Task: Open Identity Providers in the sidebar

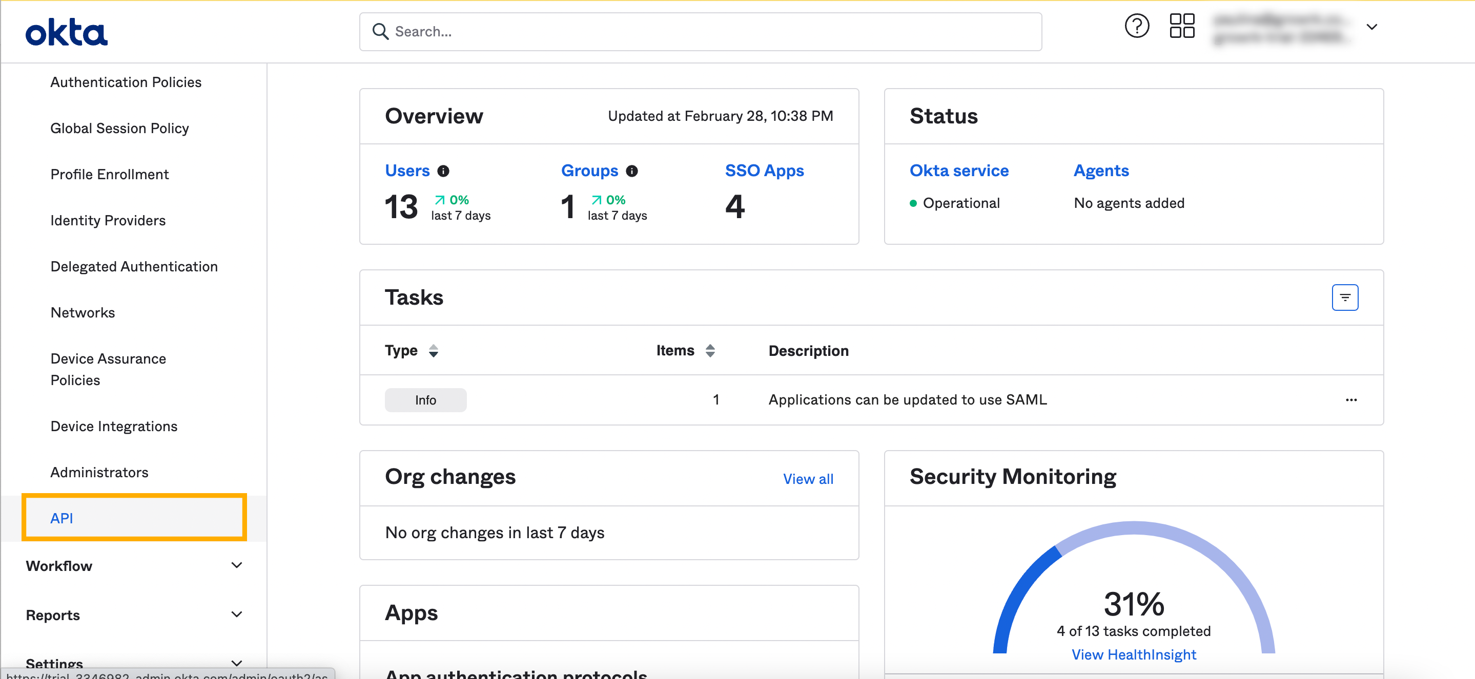Action: tap(108, 220)
